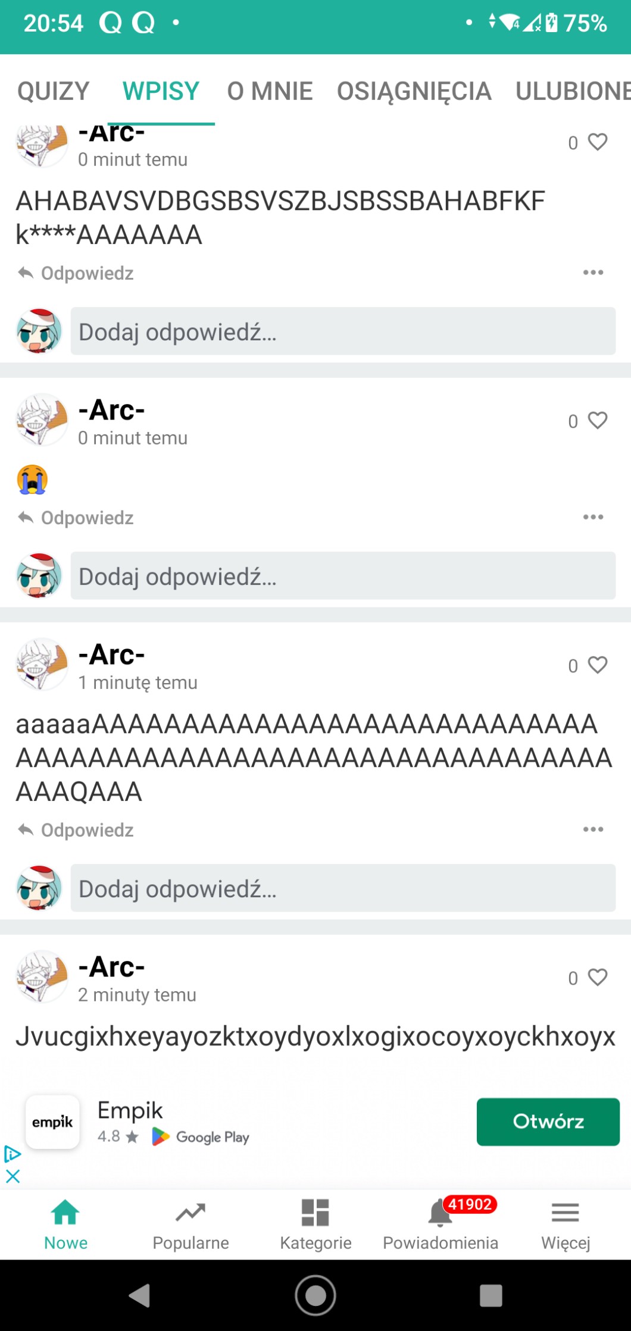Like the aaaaaAAAA post with heart icon
Screen dimensions: 631x1331
pyautogui.click(x=597, y=665)
